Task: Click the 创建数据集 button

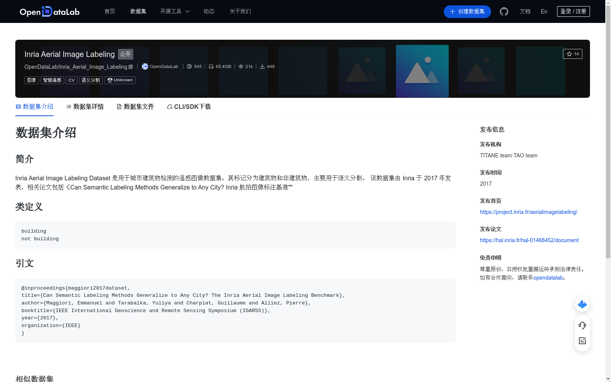Action: tap(467, 11)
